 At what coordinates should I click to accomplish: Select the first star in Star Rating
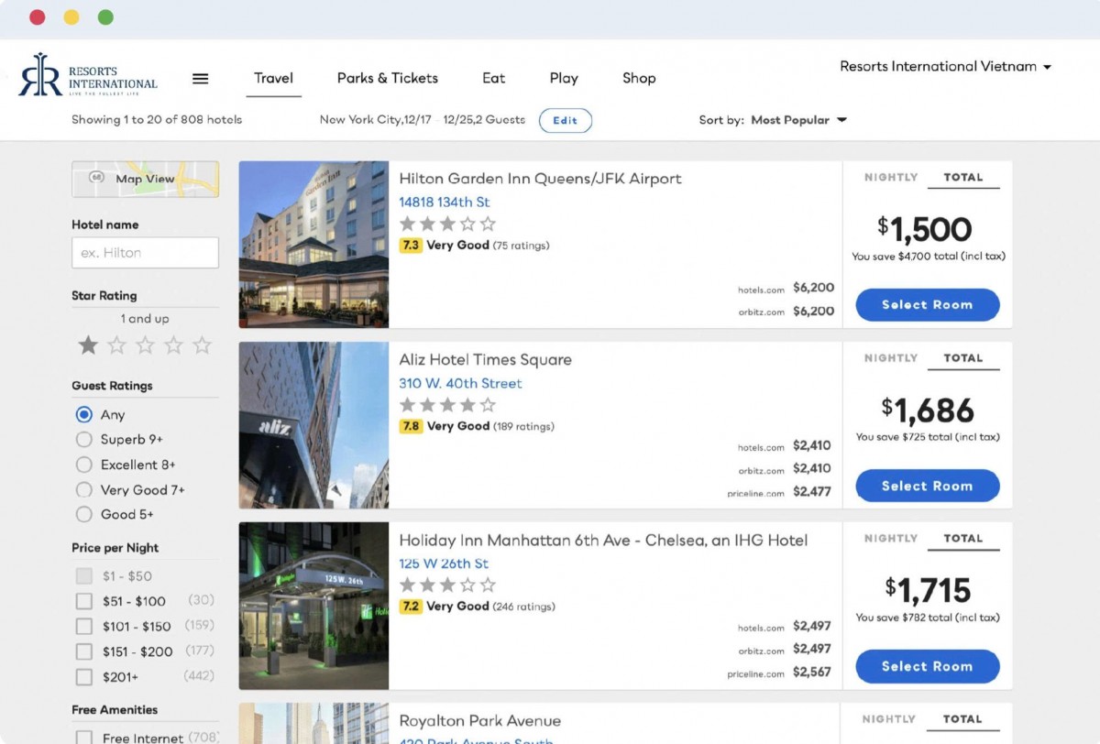point(88,345)
